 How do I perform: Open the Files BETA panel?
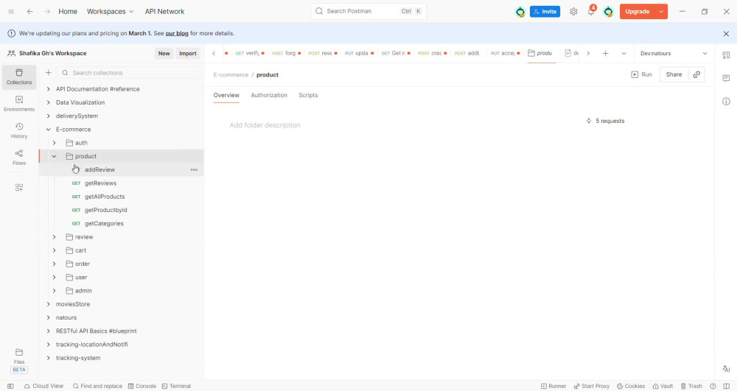pos(19,360)
